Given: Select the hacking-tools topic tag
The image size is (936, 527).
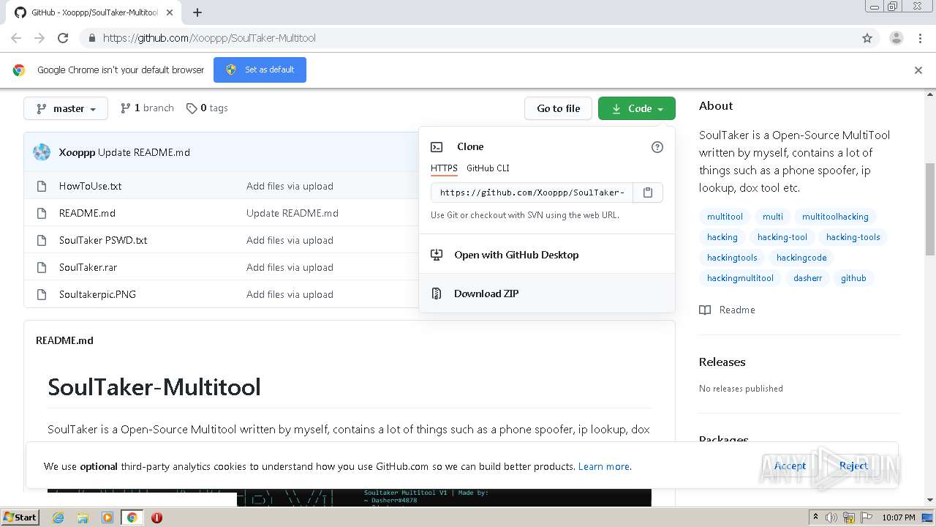Looking at the screenshot, I should click(x=853, y=237).
